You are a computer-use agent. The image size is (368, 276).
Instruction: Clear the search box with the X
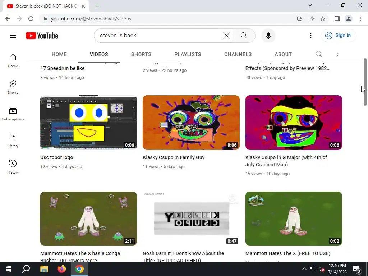point(227,36)
